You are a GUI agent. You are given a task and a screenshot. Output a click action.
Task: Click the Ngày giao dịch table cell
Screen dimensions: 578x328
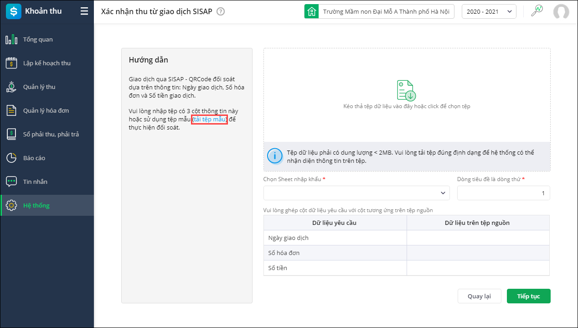coord(335,238)
